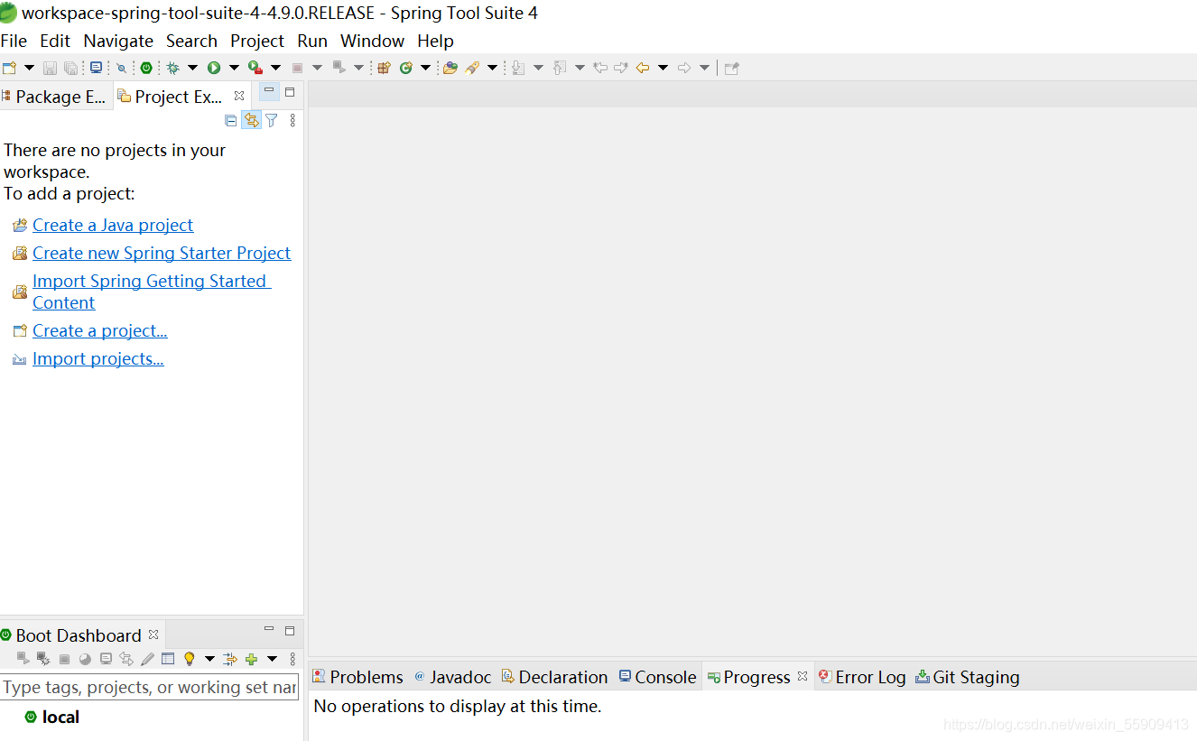The width and height of the screenshot is (1197, 741).
Task: Click the Previous Annotation icon
Action: click(560, 68)
